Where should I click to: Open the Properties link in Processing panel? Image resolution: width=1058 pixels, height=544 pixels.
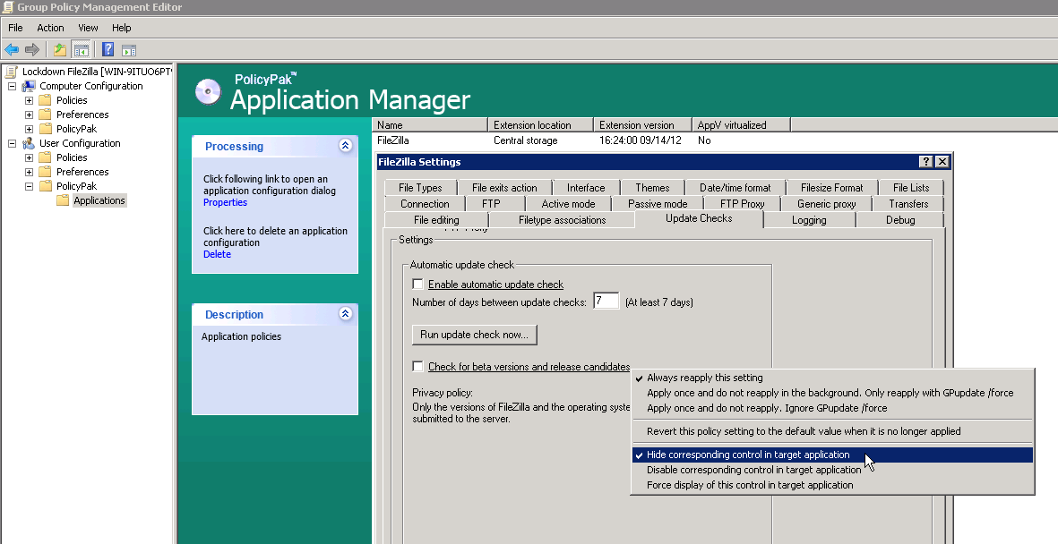(x=226, y=203)
